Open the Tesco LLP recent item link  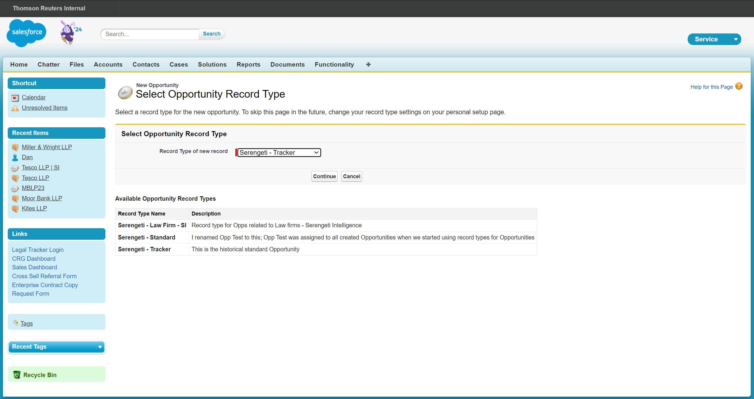[36, 178]
